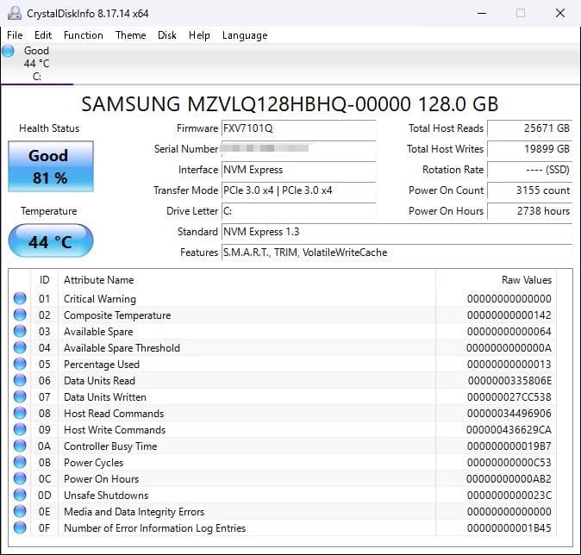
Task: Click the Attribute Name column header
Action: (x=99, y=280)
